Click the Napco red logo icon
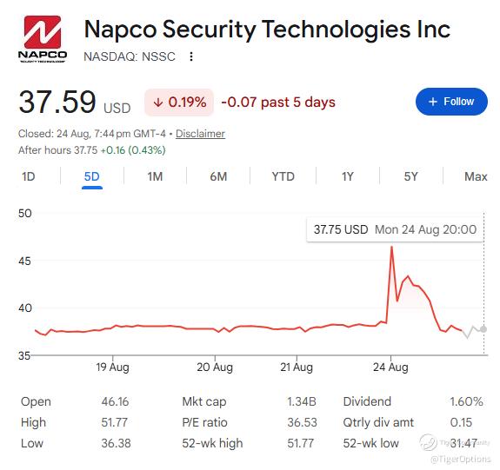This screenshot has height=470, width=500. [x=43, y=32]
